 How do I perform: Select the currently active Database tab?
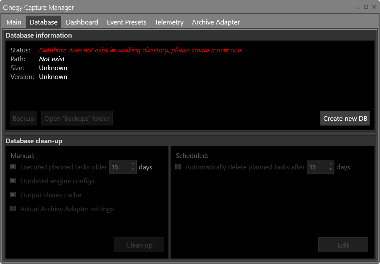43,22
